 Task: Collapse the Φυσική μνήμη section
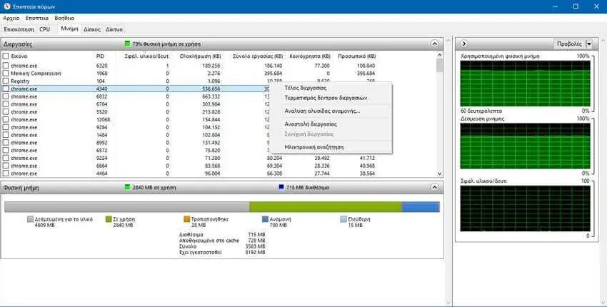(435, 187)
